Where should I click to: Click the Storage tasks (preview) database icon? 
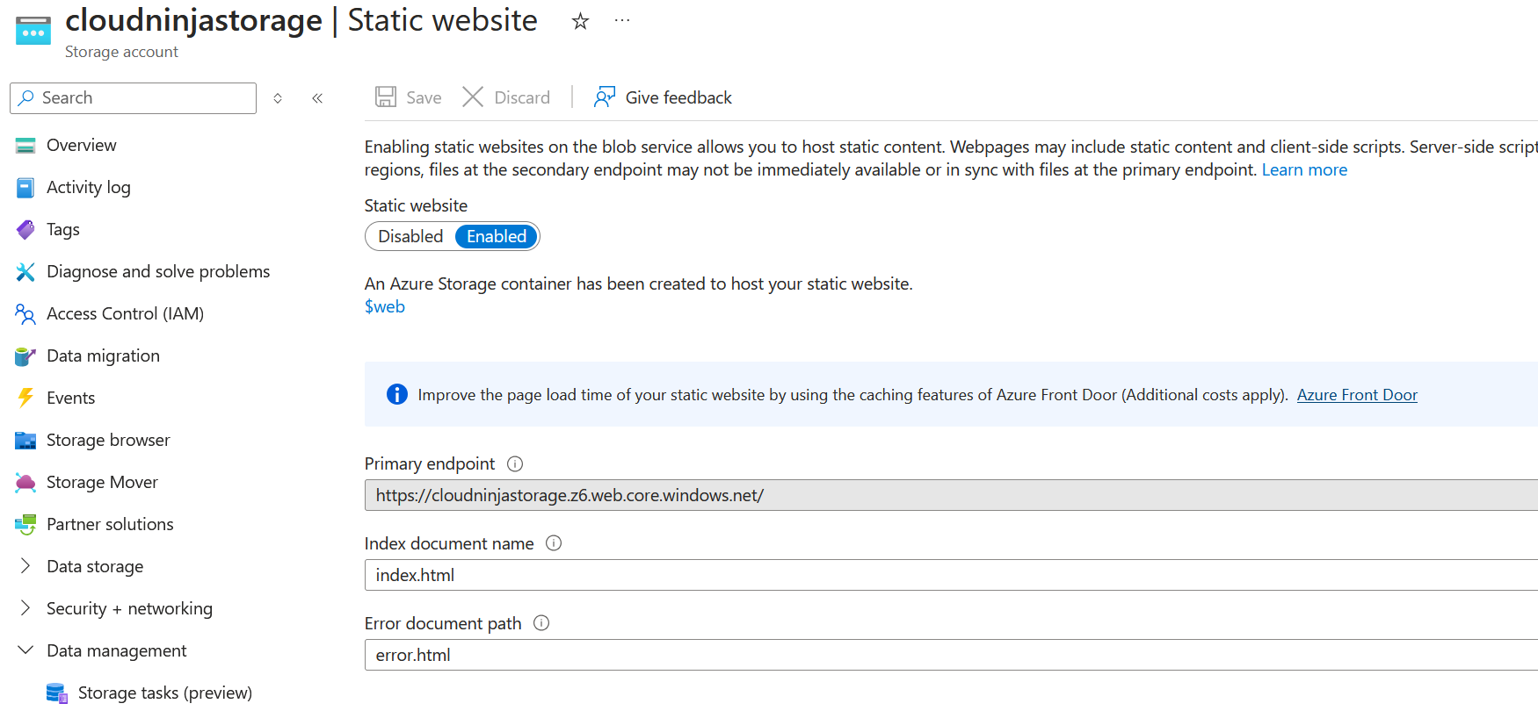[57, 693]
